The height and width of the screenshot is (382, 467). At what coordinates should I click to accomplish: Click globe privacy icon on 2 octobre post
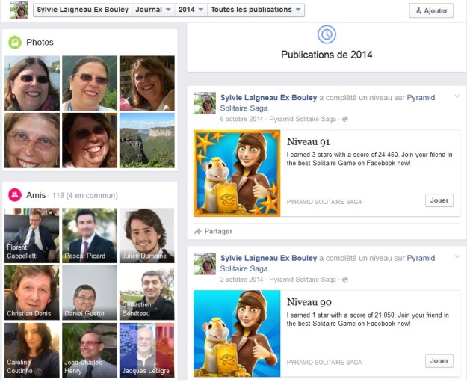click(x=345, y=280)
